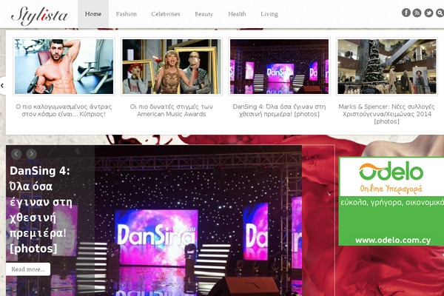Open American Music Awards article link

(x=172, y=110)
